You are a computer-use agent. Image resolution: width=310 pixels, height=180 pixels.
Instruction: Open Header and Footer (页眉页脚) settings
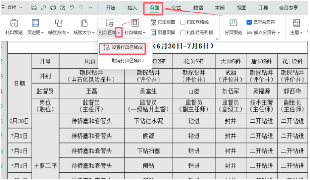[163, 32]
